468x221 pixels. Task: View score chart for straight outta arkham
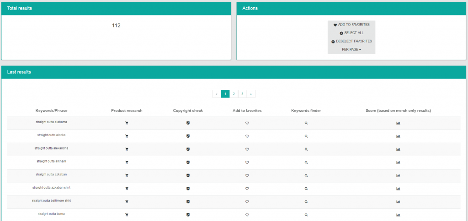point(398,162)
